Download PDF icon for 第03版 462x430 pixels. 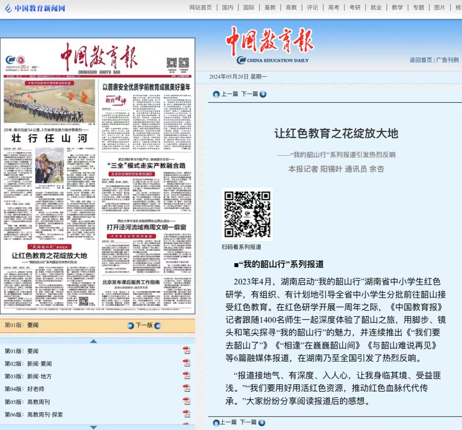point(186,376)
